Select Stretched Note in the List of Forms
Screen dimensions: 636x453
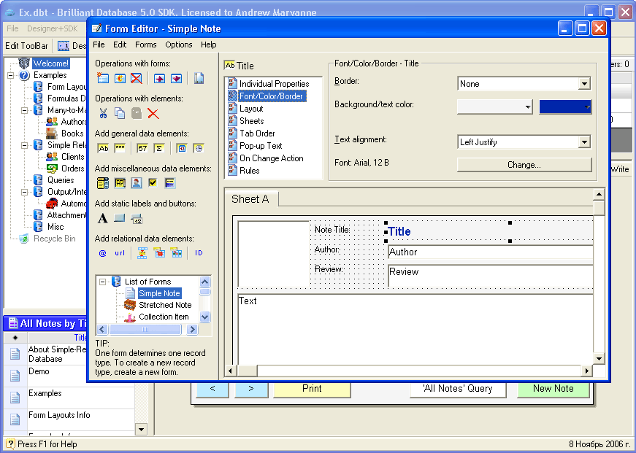click(x=164, y=305)
